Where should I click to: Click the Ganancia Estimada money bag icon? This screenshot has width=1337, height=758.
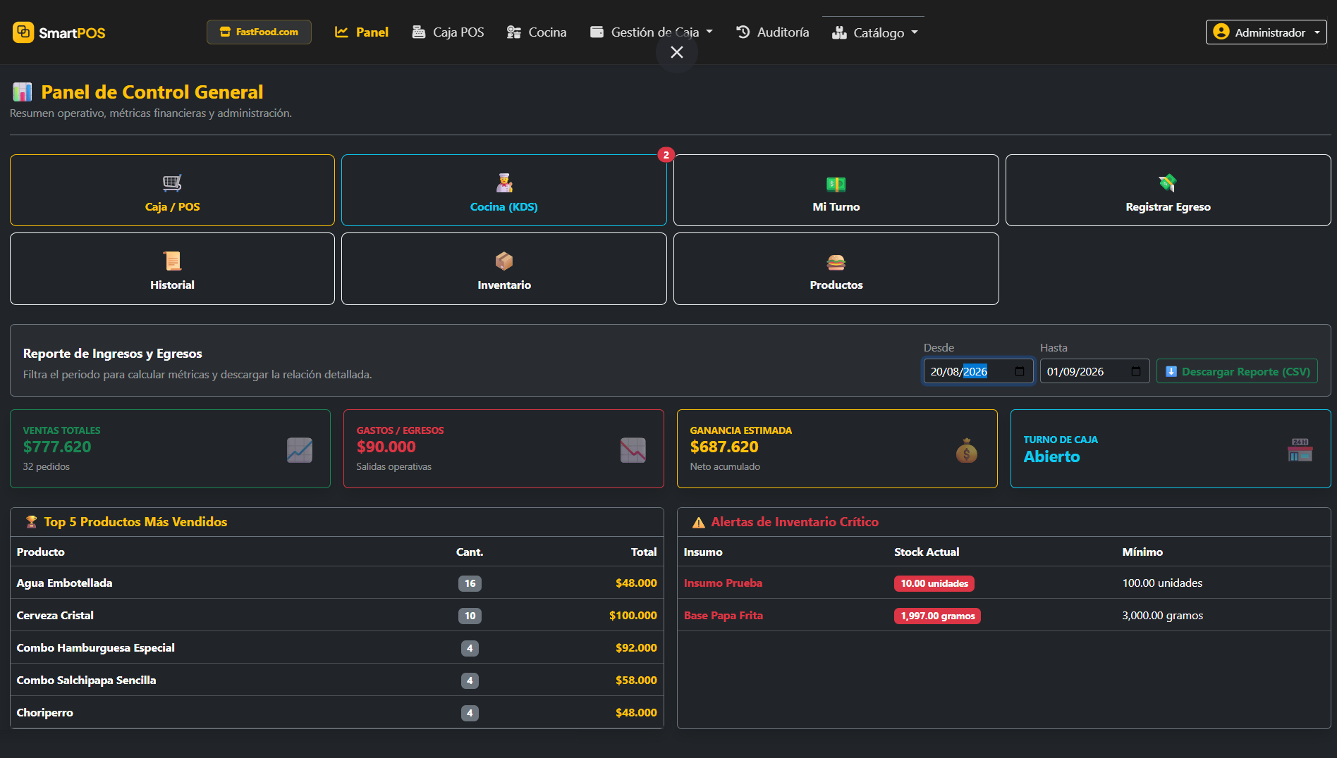(967, 450)
